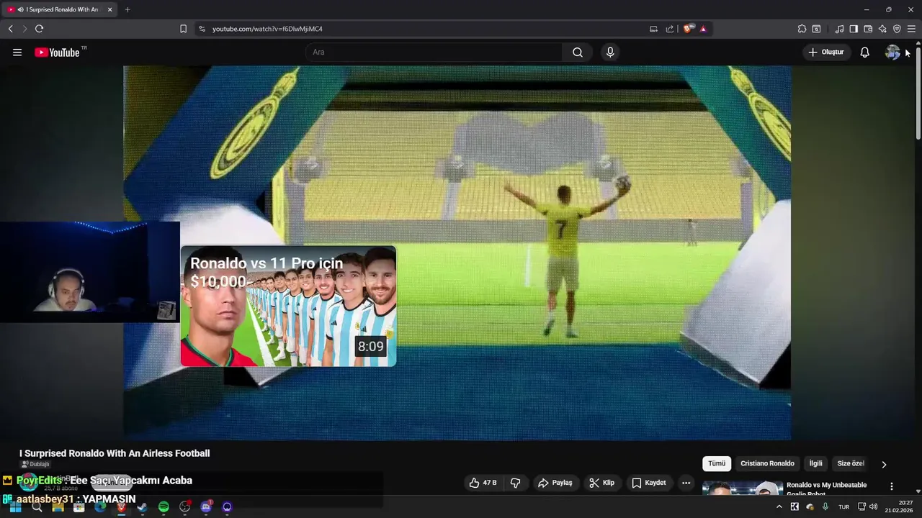This screenshot has width=922, height=518.
Task: Click the youtube.com URL address field
Action: (267, 29)
